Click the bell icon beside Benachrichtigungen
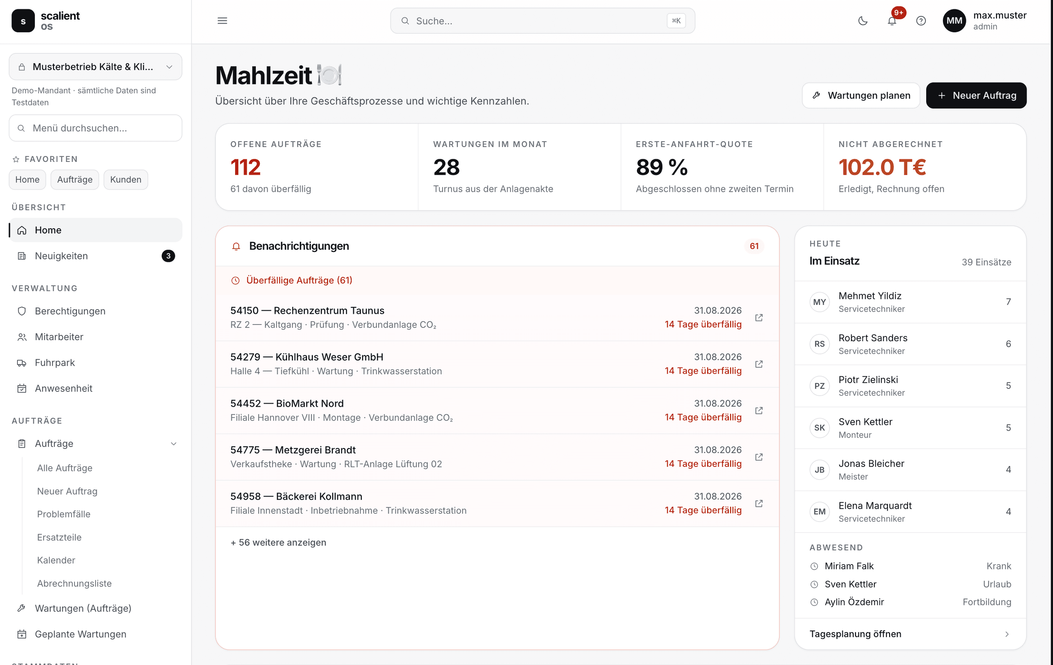The height and width of the screenshot is (665, 1053). 236,246
